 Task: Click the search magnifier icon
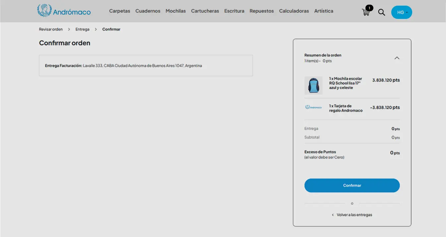click(382, 12)
